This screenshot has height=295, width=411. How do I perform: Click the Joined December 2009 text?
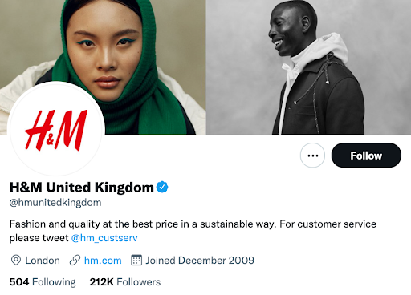[x=200, y=261]
